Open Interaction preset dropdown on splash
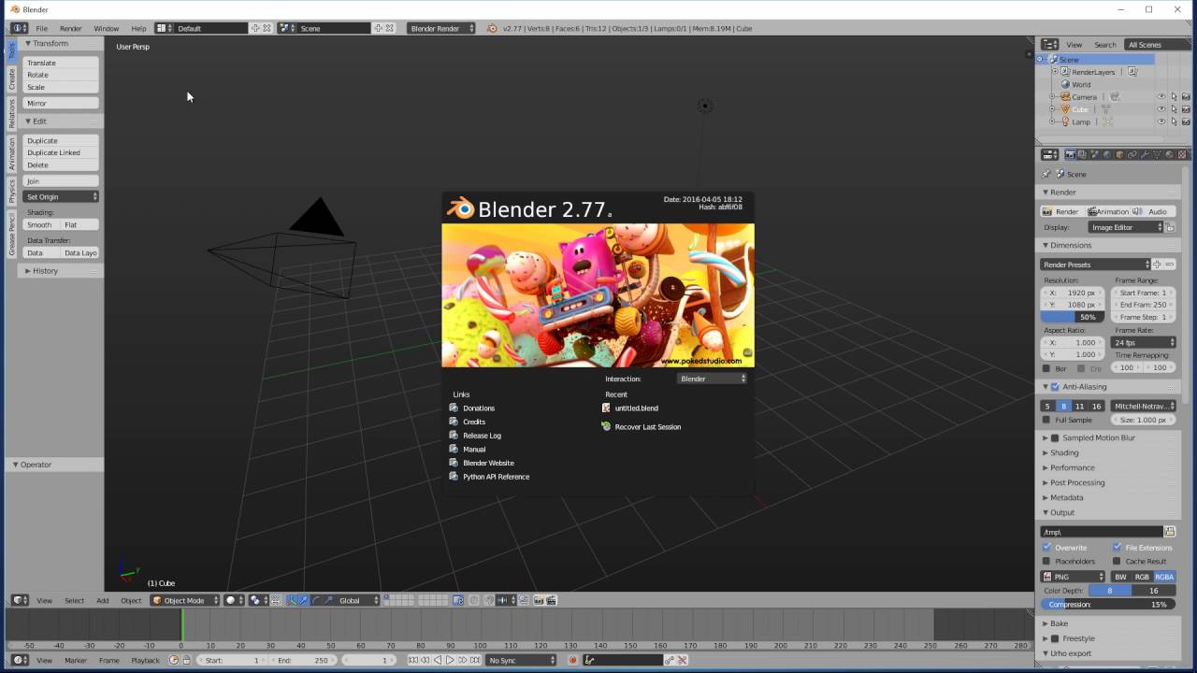Image resolution: width=1197 pixels, height=673 pixels. [712, 379]
